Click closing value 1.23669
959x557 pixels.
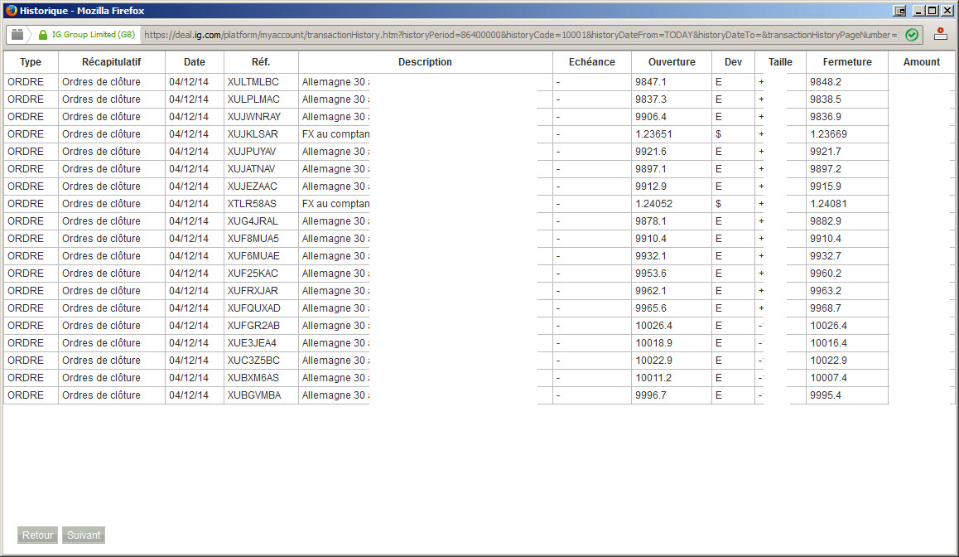point(829,134)
